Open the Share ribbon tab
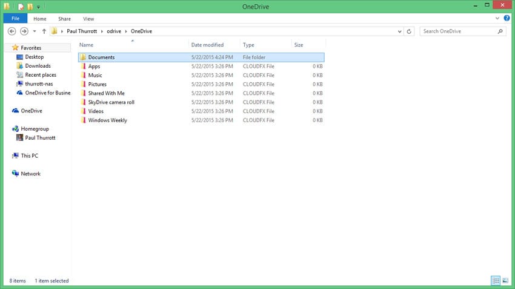 64,19
